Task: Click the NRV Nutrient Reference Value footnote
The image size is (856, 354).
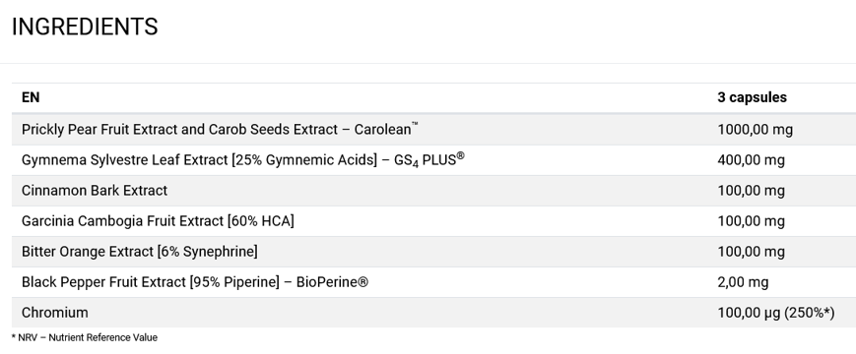Action: pyautogui.click(x=85, y=337)
